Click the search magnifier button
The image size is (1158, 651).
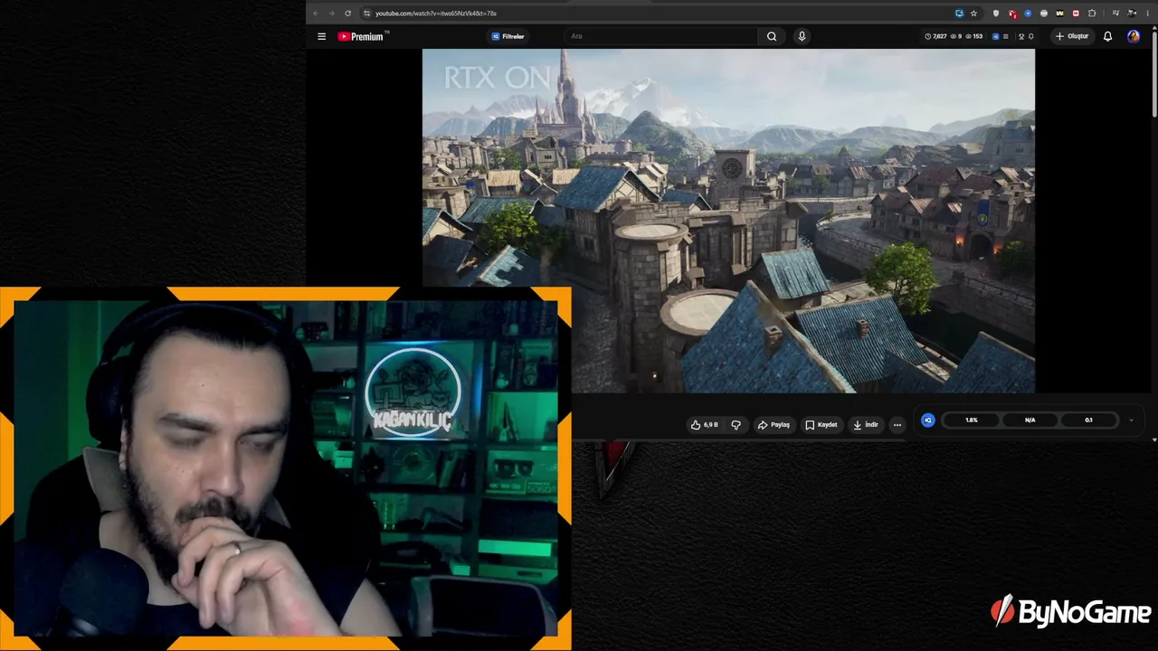click(x=772, y=36)
